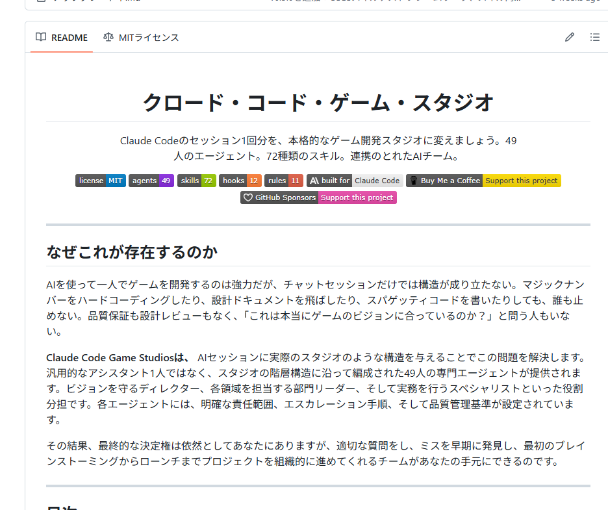Image resolution: width=608 pixels, height=510 pixels.
Task: Click the Claude Code badge label
Action: tap(377, 181)
